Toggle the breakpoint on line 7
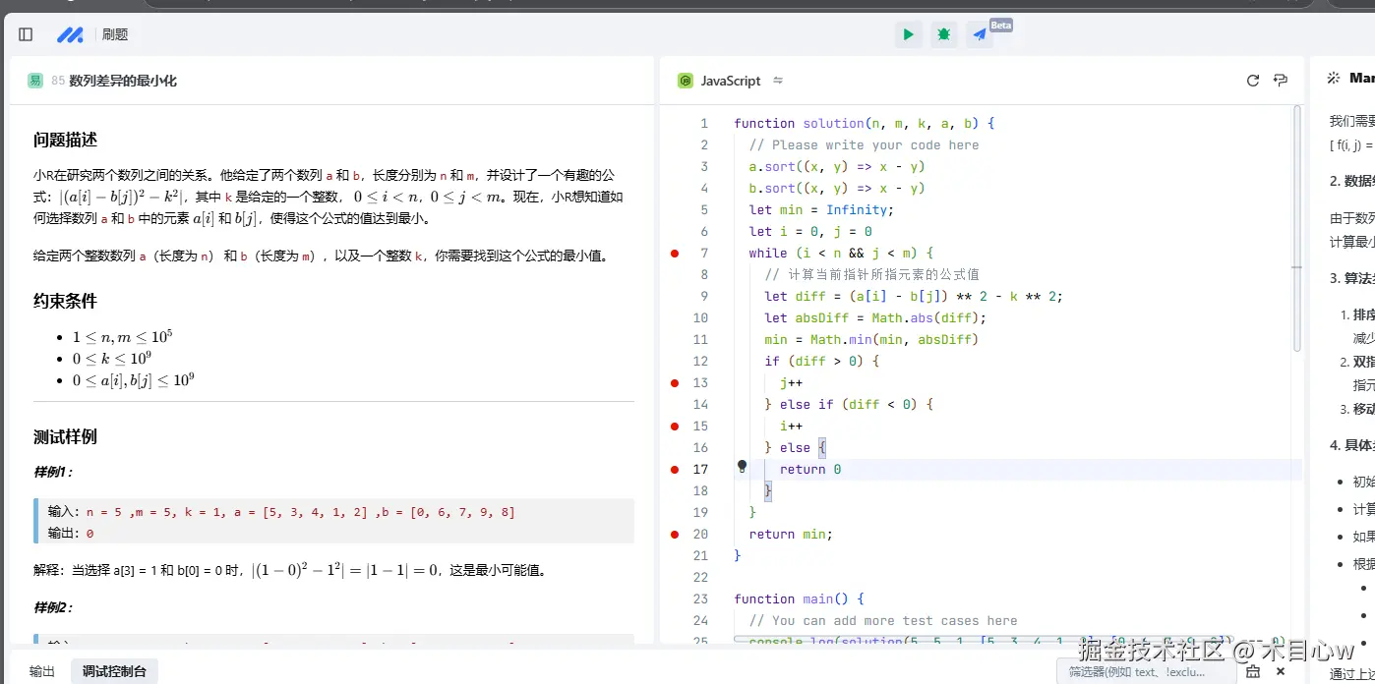Viewport: 1375px width, 684px height. click(x=675, y=253)
